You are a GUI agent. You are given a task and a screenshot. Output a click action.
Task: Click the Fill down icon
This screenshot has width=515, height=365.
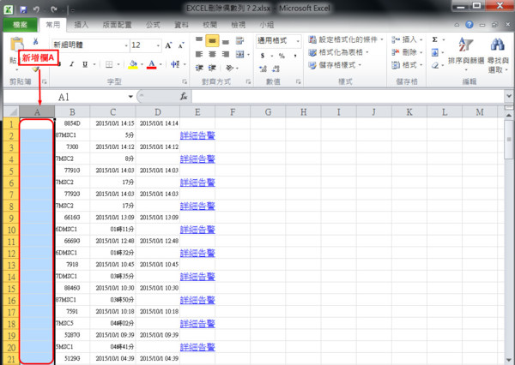point(435,52)
